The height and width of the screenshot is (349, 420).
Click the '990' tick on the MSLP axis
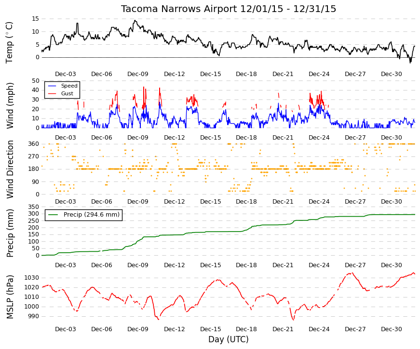(33, 316)
